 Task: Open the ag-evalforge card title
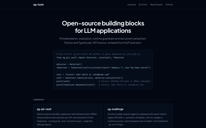coord(115,109)
